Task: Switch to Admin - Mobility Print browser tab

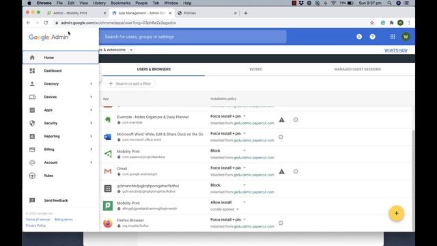Action: (x=76, y=13)
